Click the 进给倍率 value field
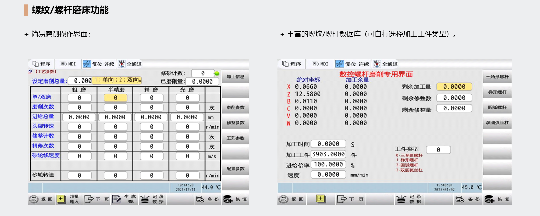The image size is (540, 216). pos(328,164)
